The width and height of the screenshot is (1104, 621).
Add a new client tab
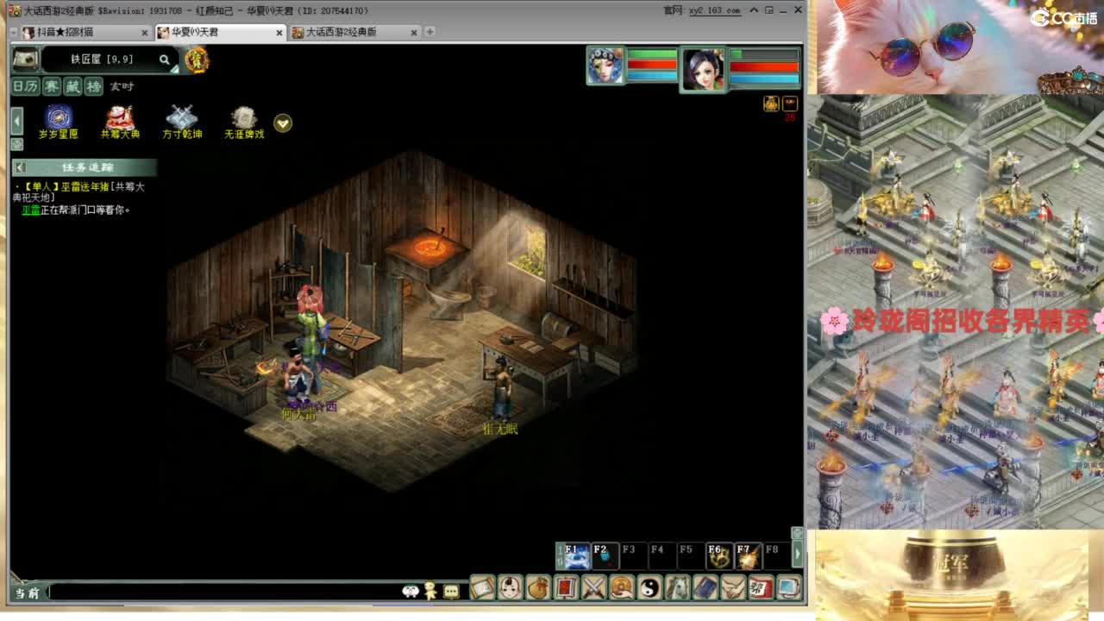tap(430, 32)
